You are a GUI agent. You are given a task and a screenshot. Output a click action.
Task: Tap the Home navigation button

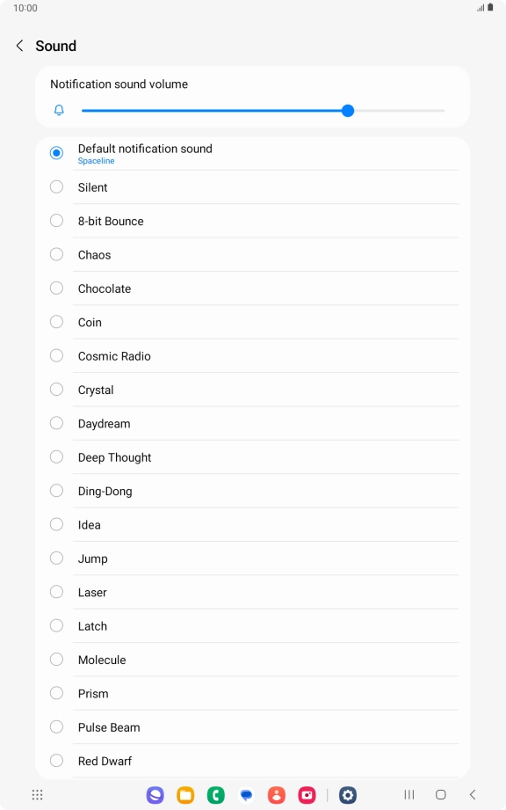pyautogui.click(x=440, y=794)
